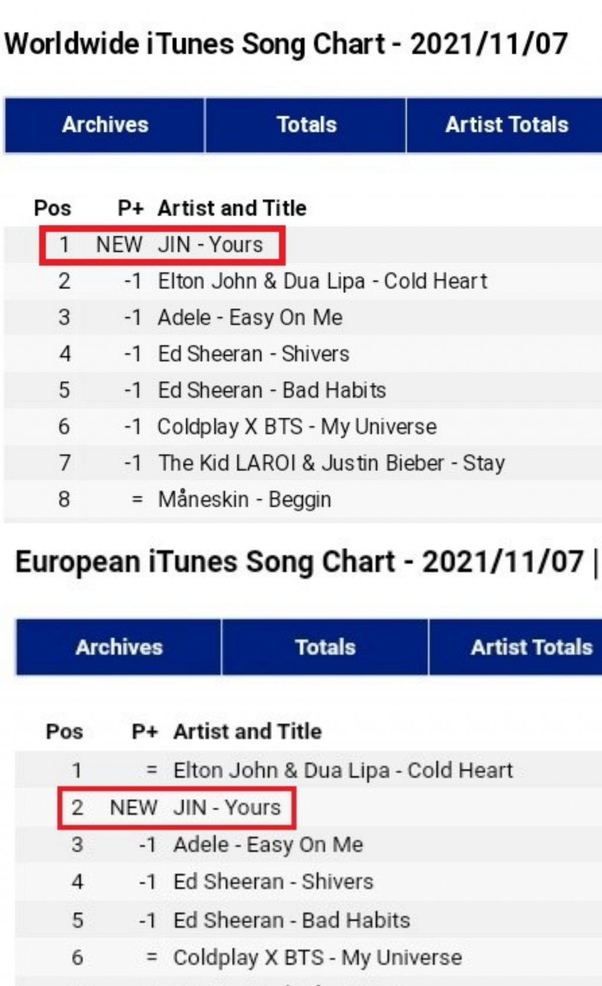Image resolution: width=602 pixels, height=986 pixels.
Task: Open Archives tab in European chart
Action: click(118, 647)
